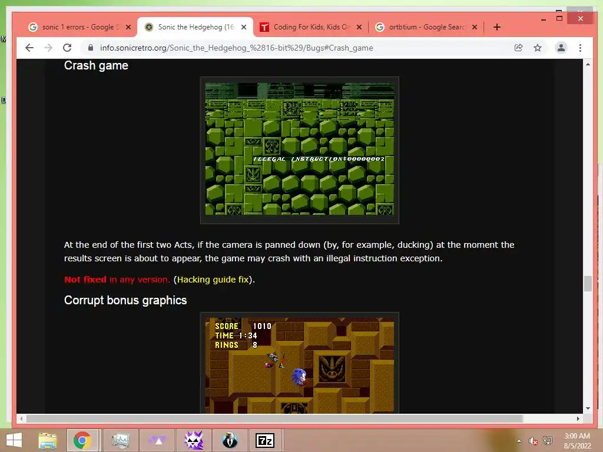Click the address bar URL
The image size is (603, 452).
pos(236,48)
